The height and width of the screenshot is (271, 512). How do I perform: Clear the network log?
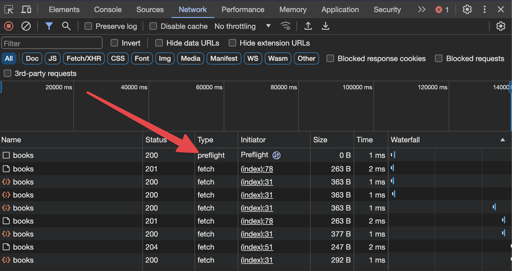[26, 26]
